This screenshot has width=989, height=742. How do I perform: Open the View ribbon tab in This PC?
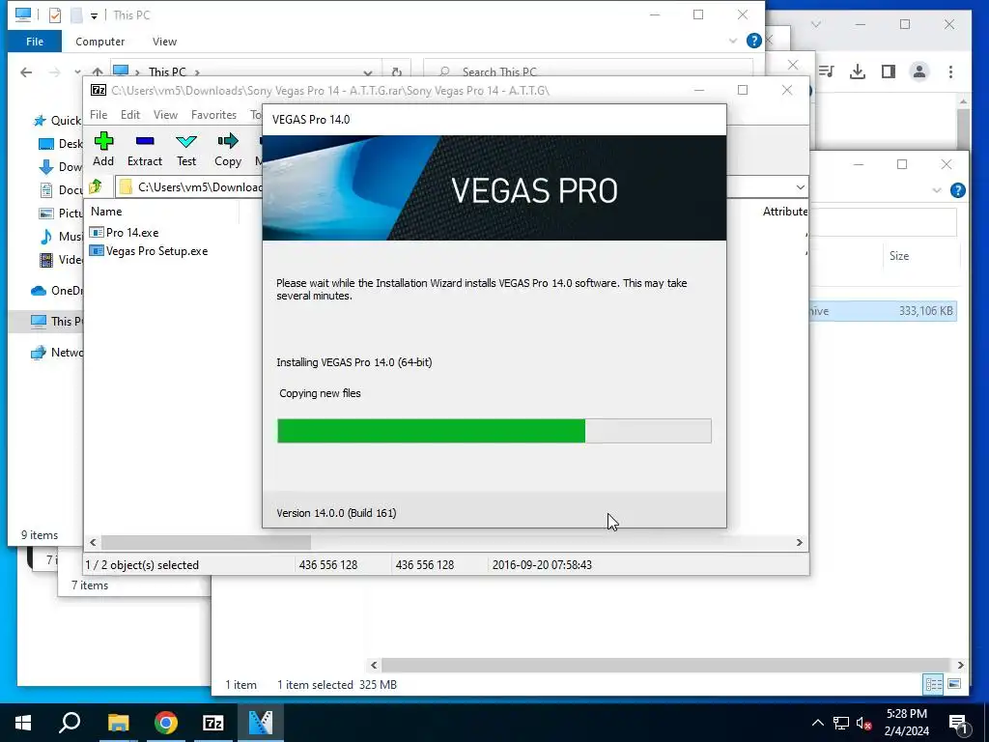[164, 42]
